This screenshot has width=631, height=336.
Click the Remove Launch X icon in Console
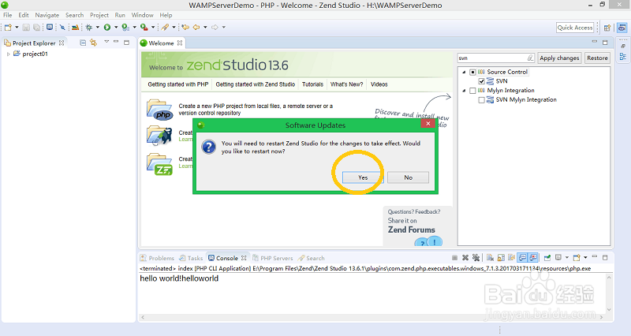(465, 258)
